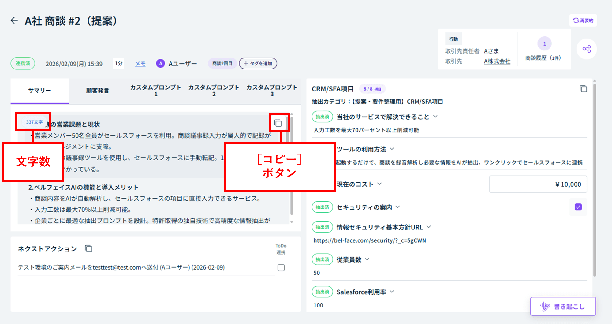This screenshot has height=324, width=612.
Task: Check the ToDo連携 checkbox for next action
Action: point(281,268)
